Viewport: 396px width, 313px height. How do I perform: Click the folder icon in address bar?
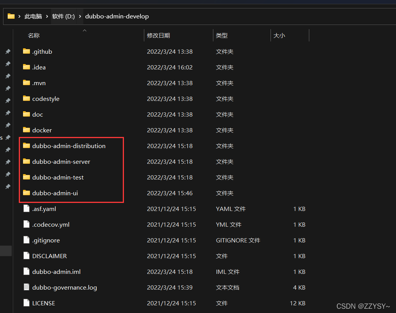point(11,16)
